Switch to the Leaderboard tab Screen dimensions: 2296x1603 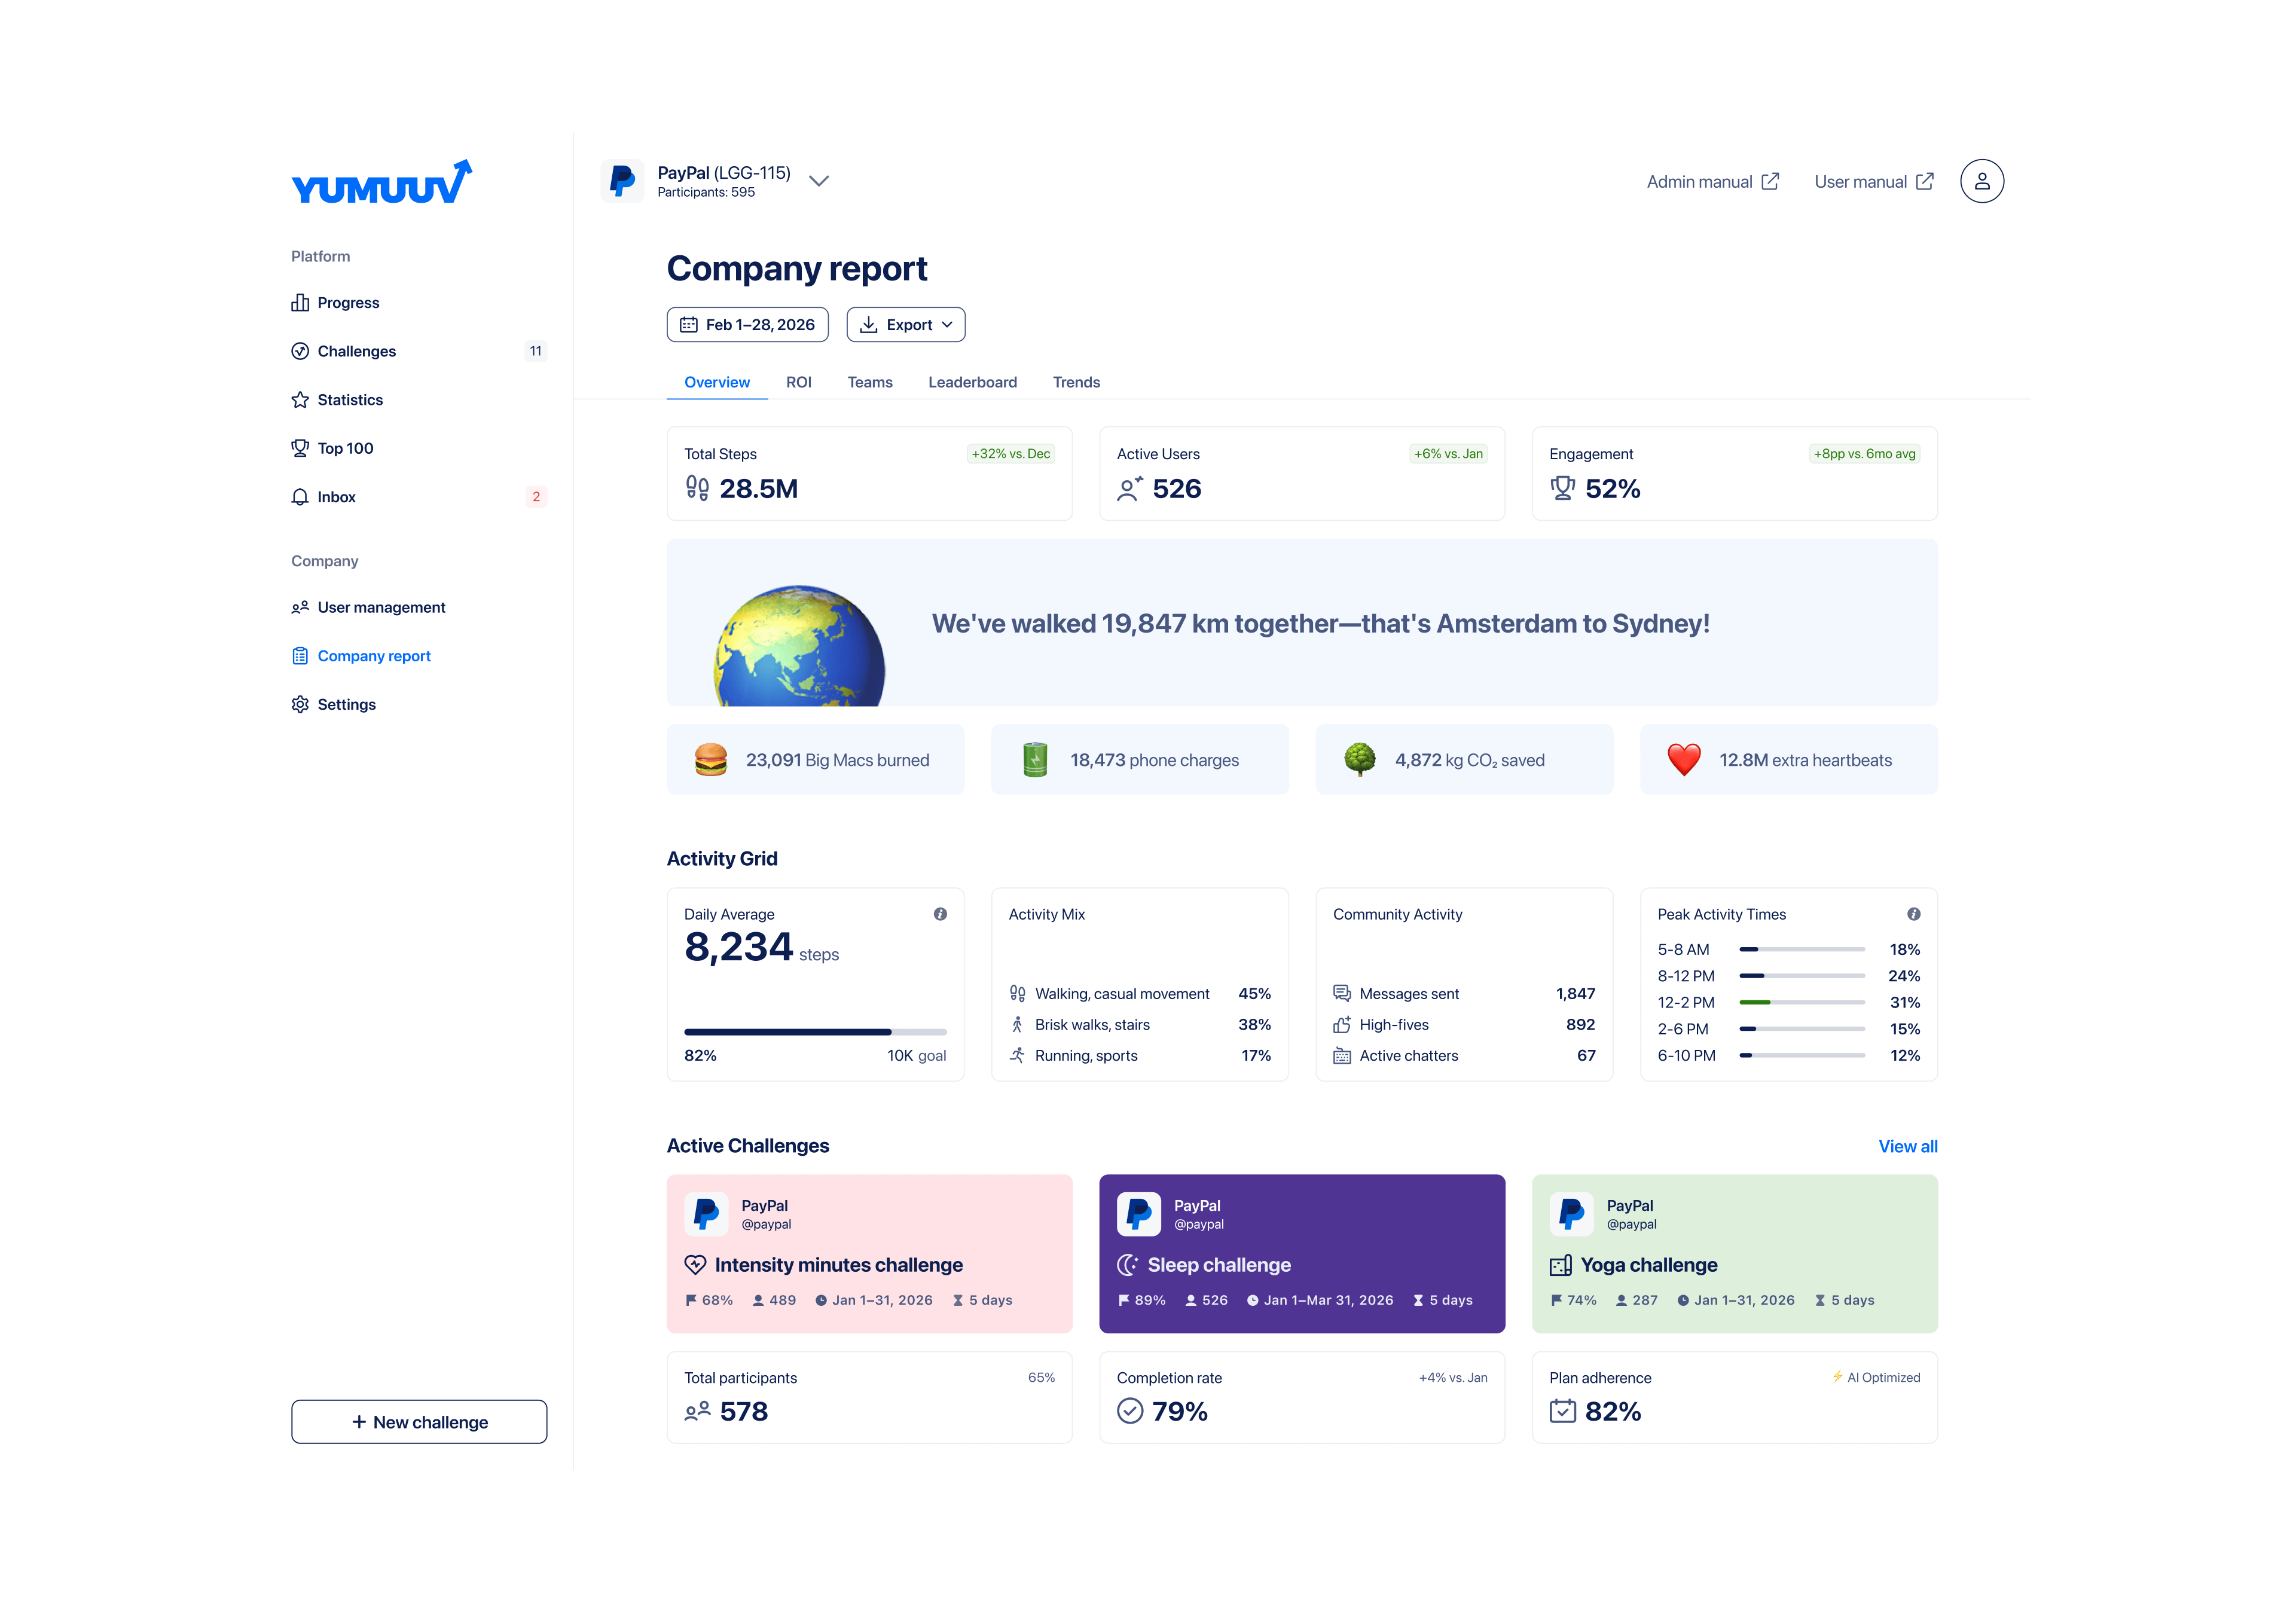[972, 382]
